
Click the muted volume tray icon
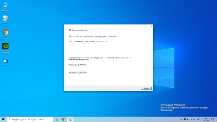point(194,119)
